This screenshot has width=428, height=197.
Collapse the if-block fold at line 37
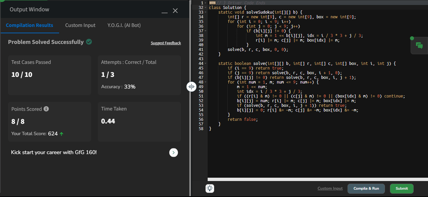[x=206, y=31]
